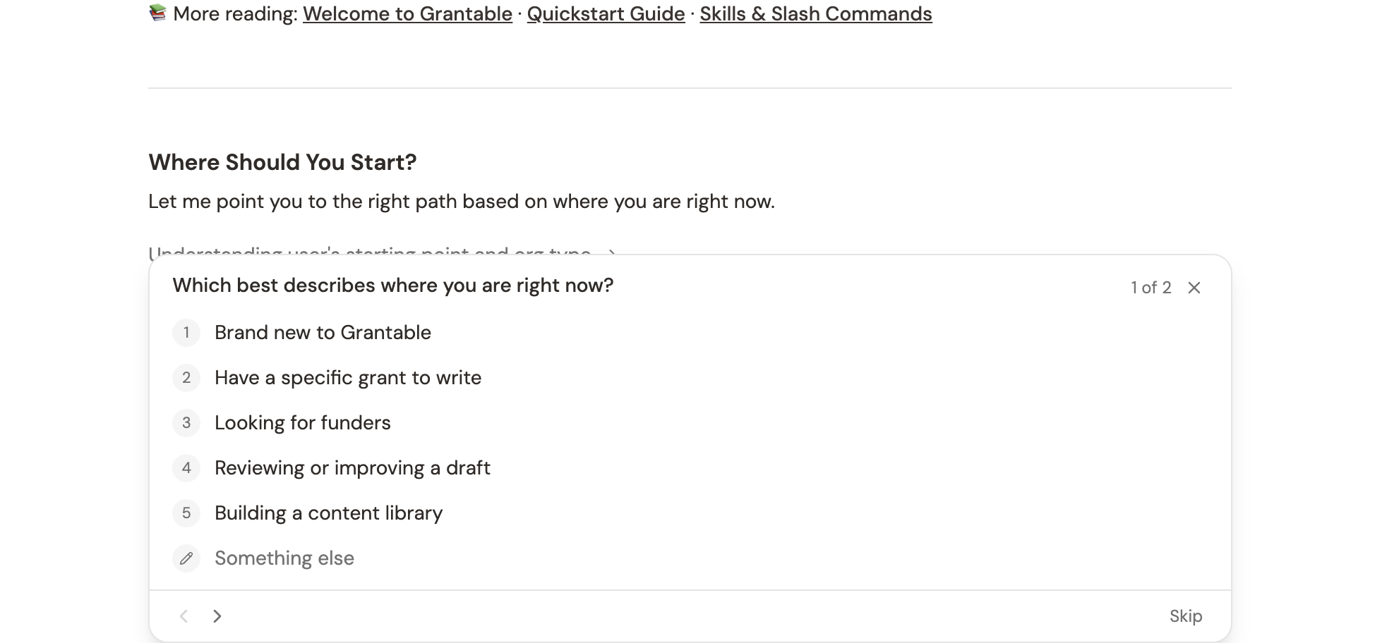Select Brand new to Grantable option

coord(323,333)
